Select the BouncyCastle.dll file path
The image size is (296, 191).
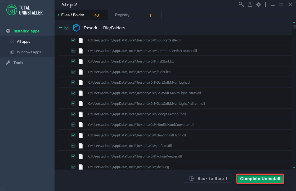134,40
